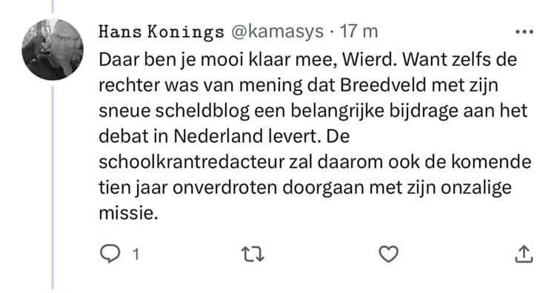Screen dimensions: 557x293
Task: Open the @kamasys handle link
Action: (278, 32)
